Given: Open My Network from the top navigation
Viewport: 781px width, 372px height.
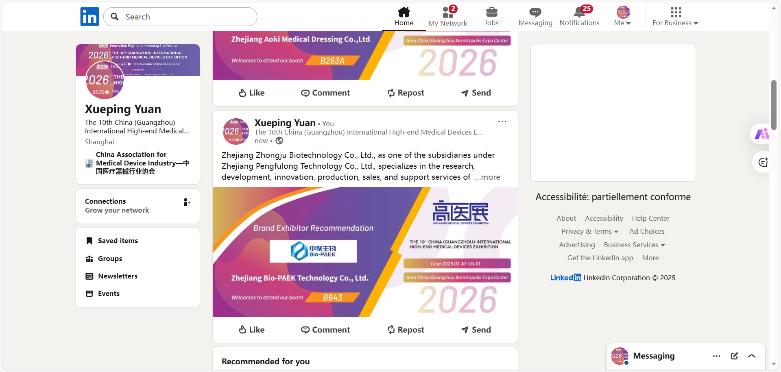Looking at the screenshot, I should tap(447, 17).
